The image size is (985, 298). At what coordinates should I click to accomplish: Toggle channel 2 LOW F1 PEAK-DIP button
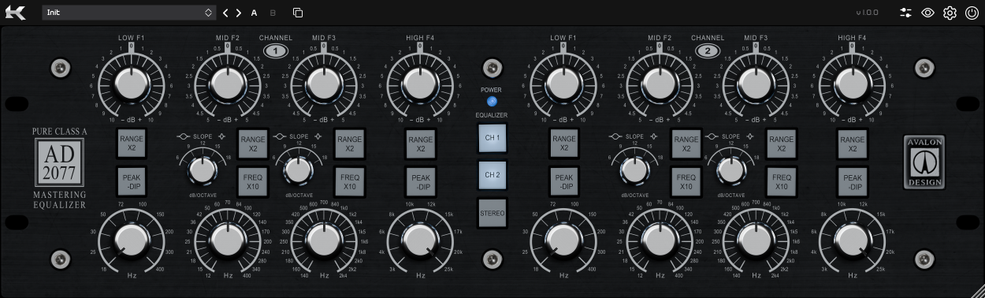click(563, 182)
